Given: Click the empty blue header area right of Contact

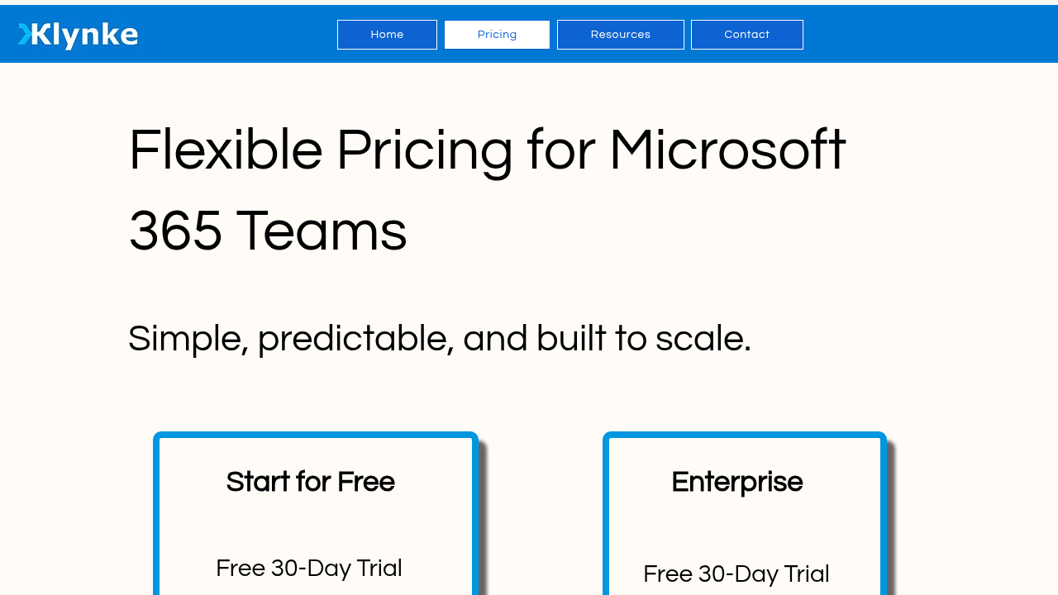Looking at the screenshot, I should pyautogui.click(x=930, y=34).
